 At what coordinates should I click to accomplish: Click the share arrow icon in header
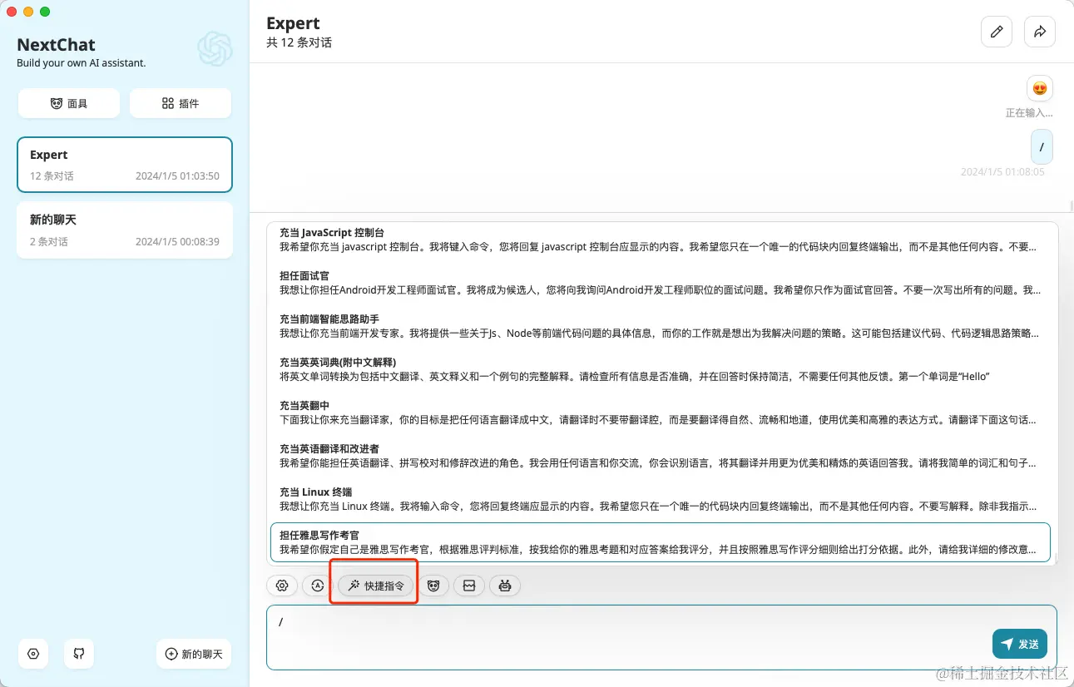click(x=1040, y=32)
